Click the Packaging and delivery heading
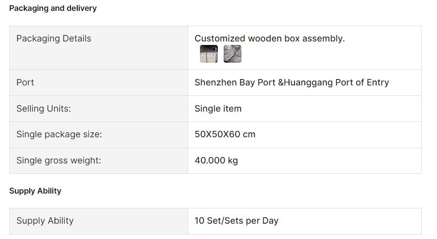Image resolution: width=437 pixels, height=239 pixels. point(53,8)
